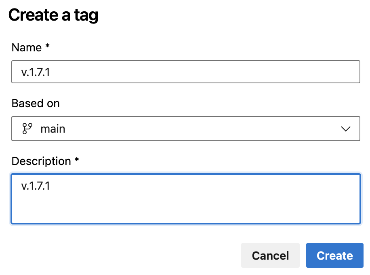Click the v.1.7.1 text in Description box

tap(36, 186)
